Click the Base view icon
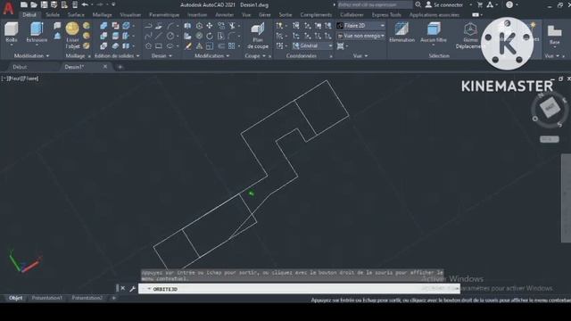The height and width of the screenshot is (321, 571). coord(554,30)
